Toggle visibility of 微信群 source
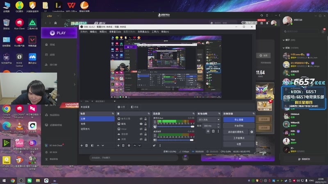The height and width of the screenshot is (184, 328). 141,134
